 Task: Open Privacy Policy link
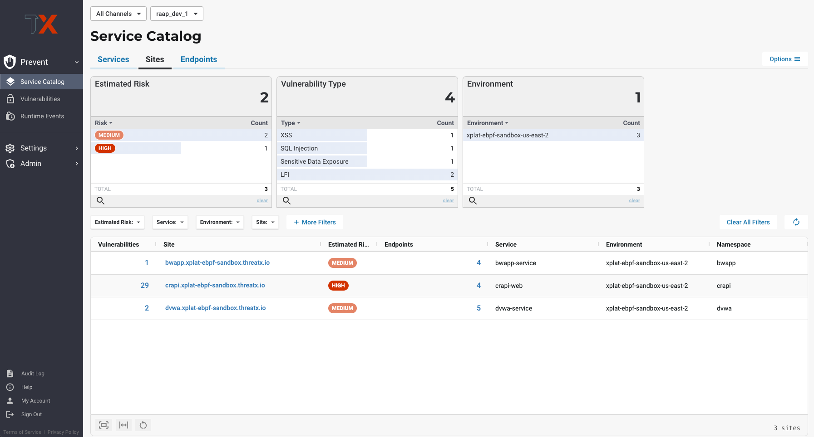point(63,432)
